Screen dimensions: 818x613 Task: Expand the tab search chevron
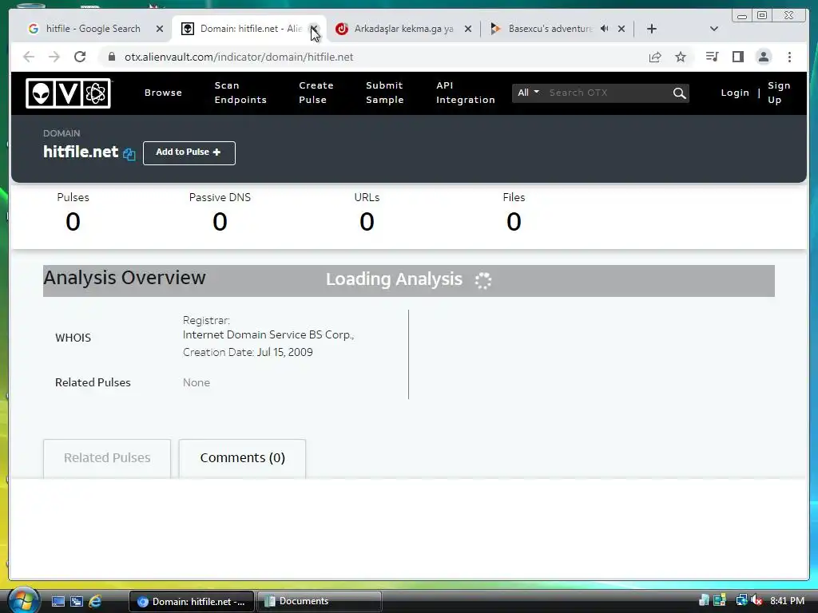(713, 29)
